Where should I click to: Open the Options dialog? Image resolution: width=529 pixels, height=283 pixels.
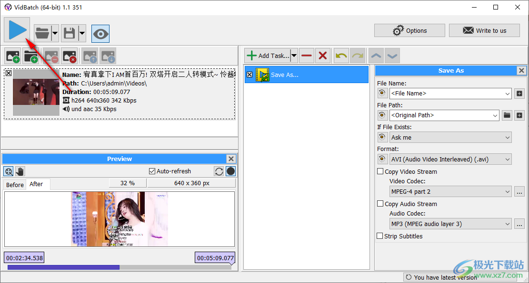click(x=409, y=30)
